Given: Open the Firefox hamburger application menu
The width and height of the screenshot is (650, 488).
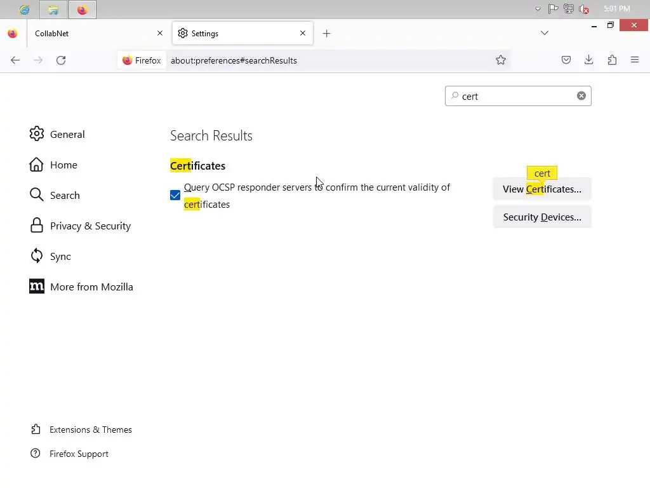Looking at the screenshot, I should pos(635,60).
